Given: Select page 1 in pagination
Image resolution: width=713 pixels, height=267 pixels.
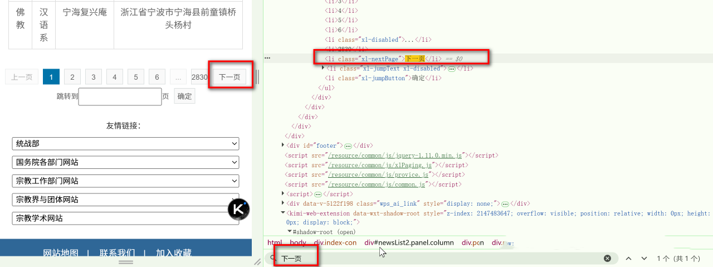Looking at the screenshot, I should pos(51,77).
